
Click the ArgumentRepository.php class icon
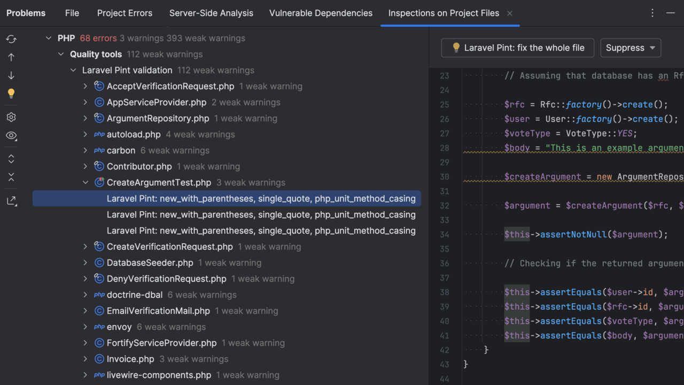point(99,118)
